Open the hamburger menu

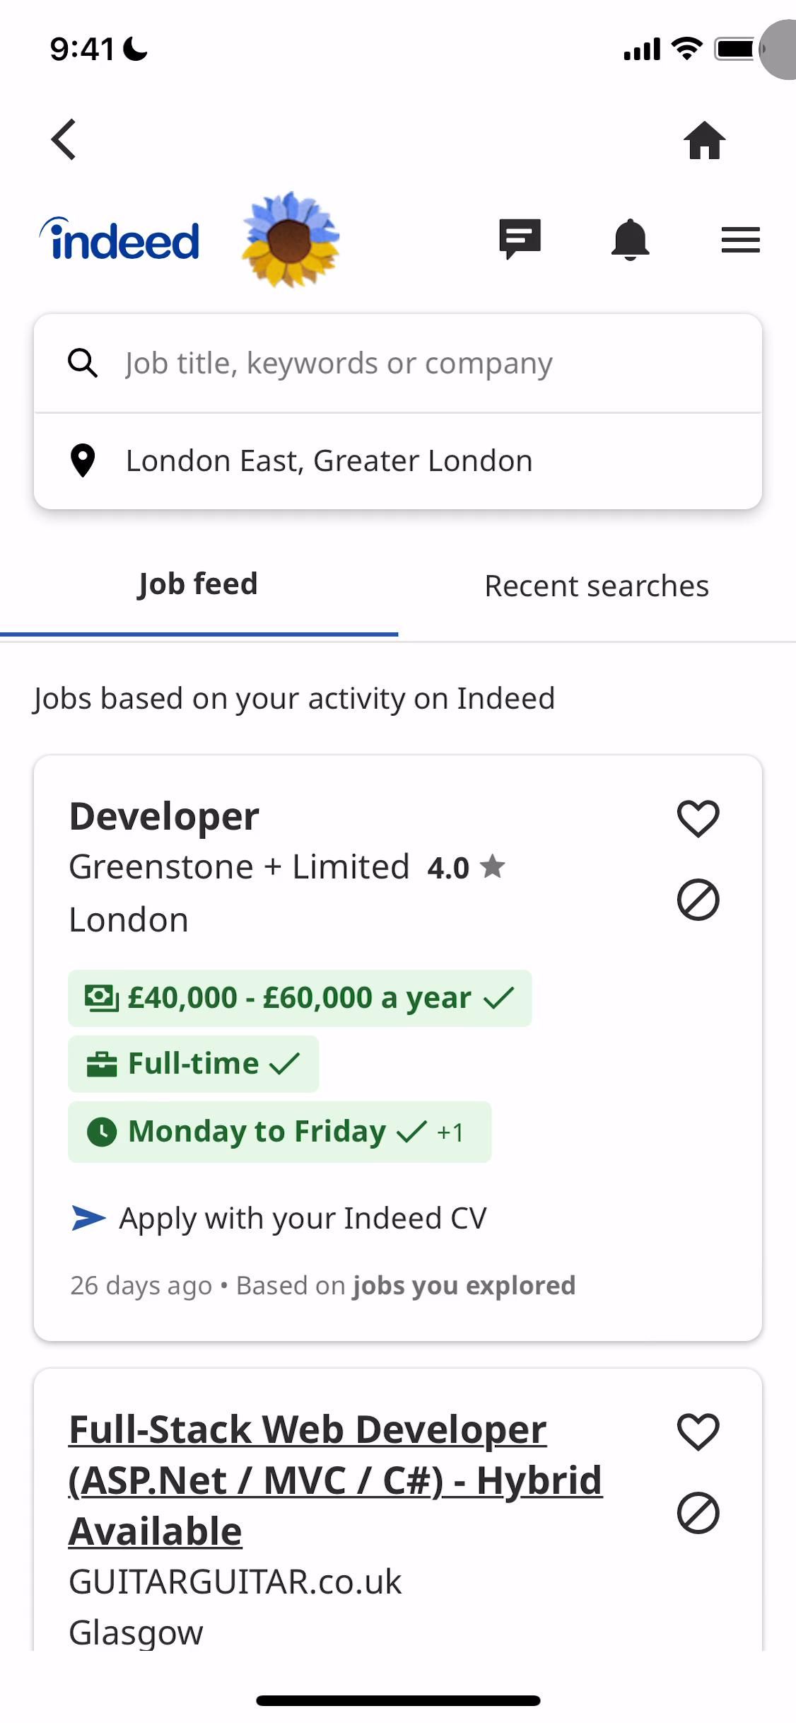coord(740,240)
